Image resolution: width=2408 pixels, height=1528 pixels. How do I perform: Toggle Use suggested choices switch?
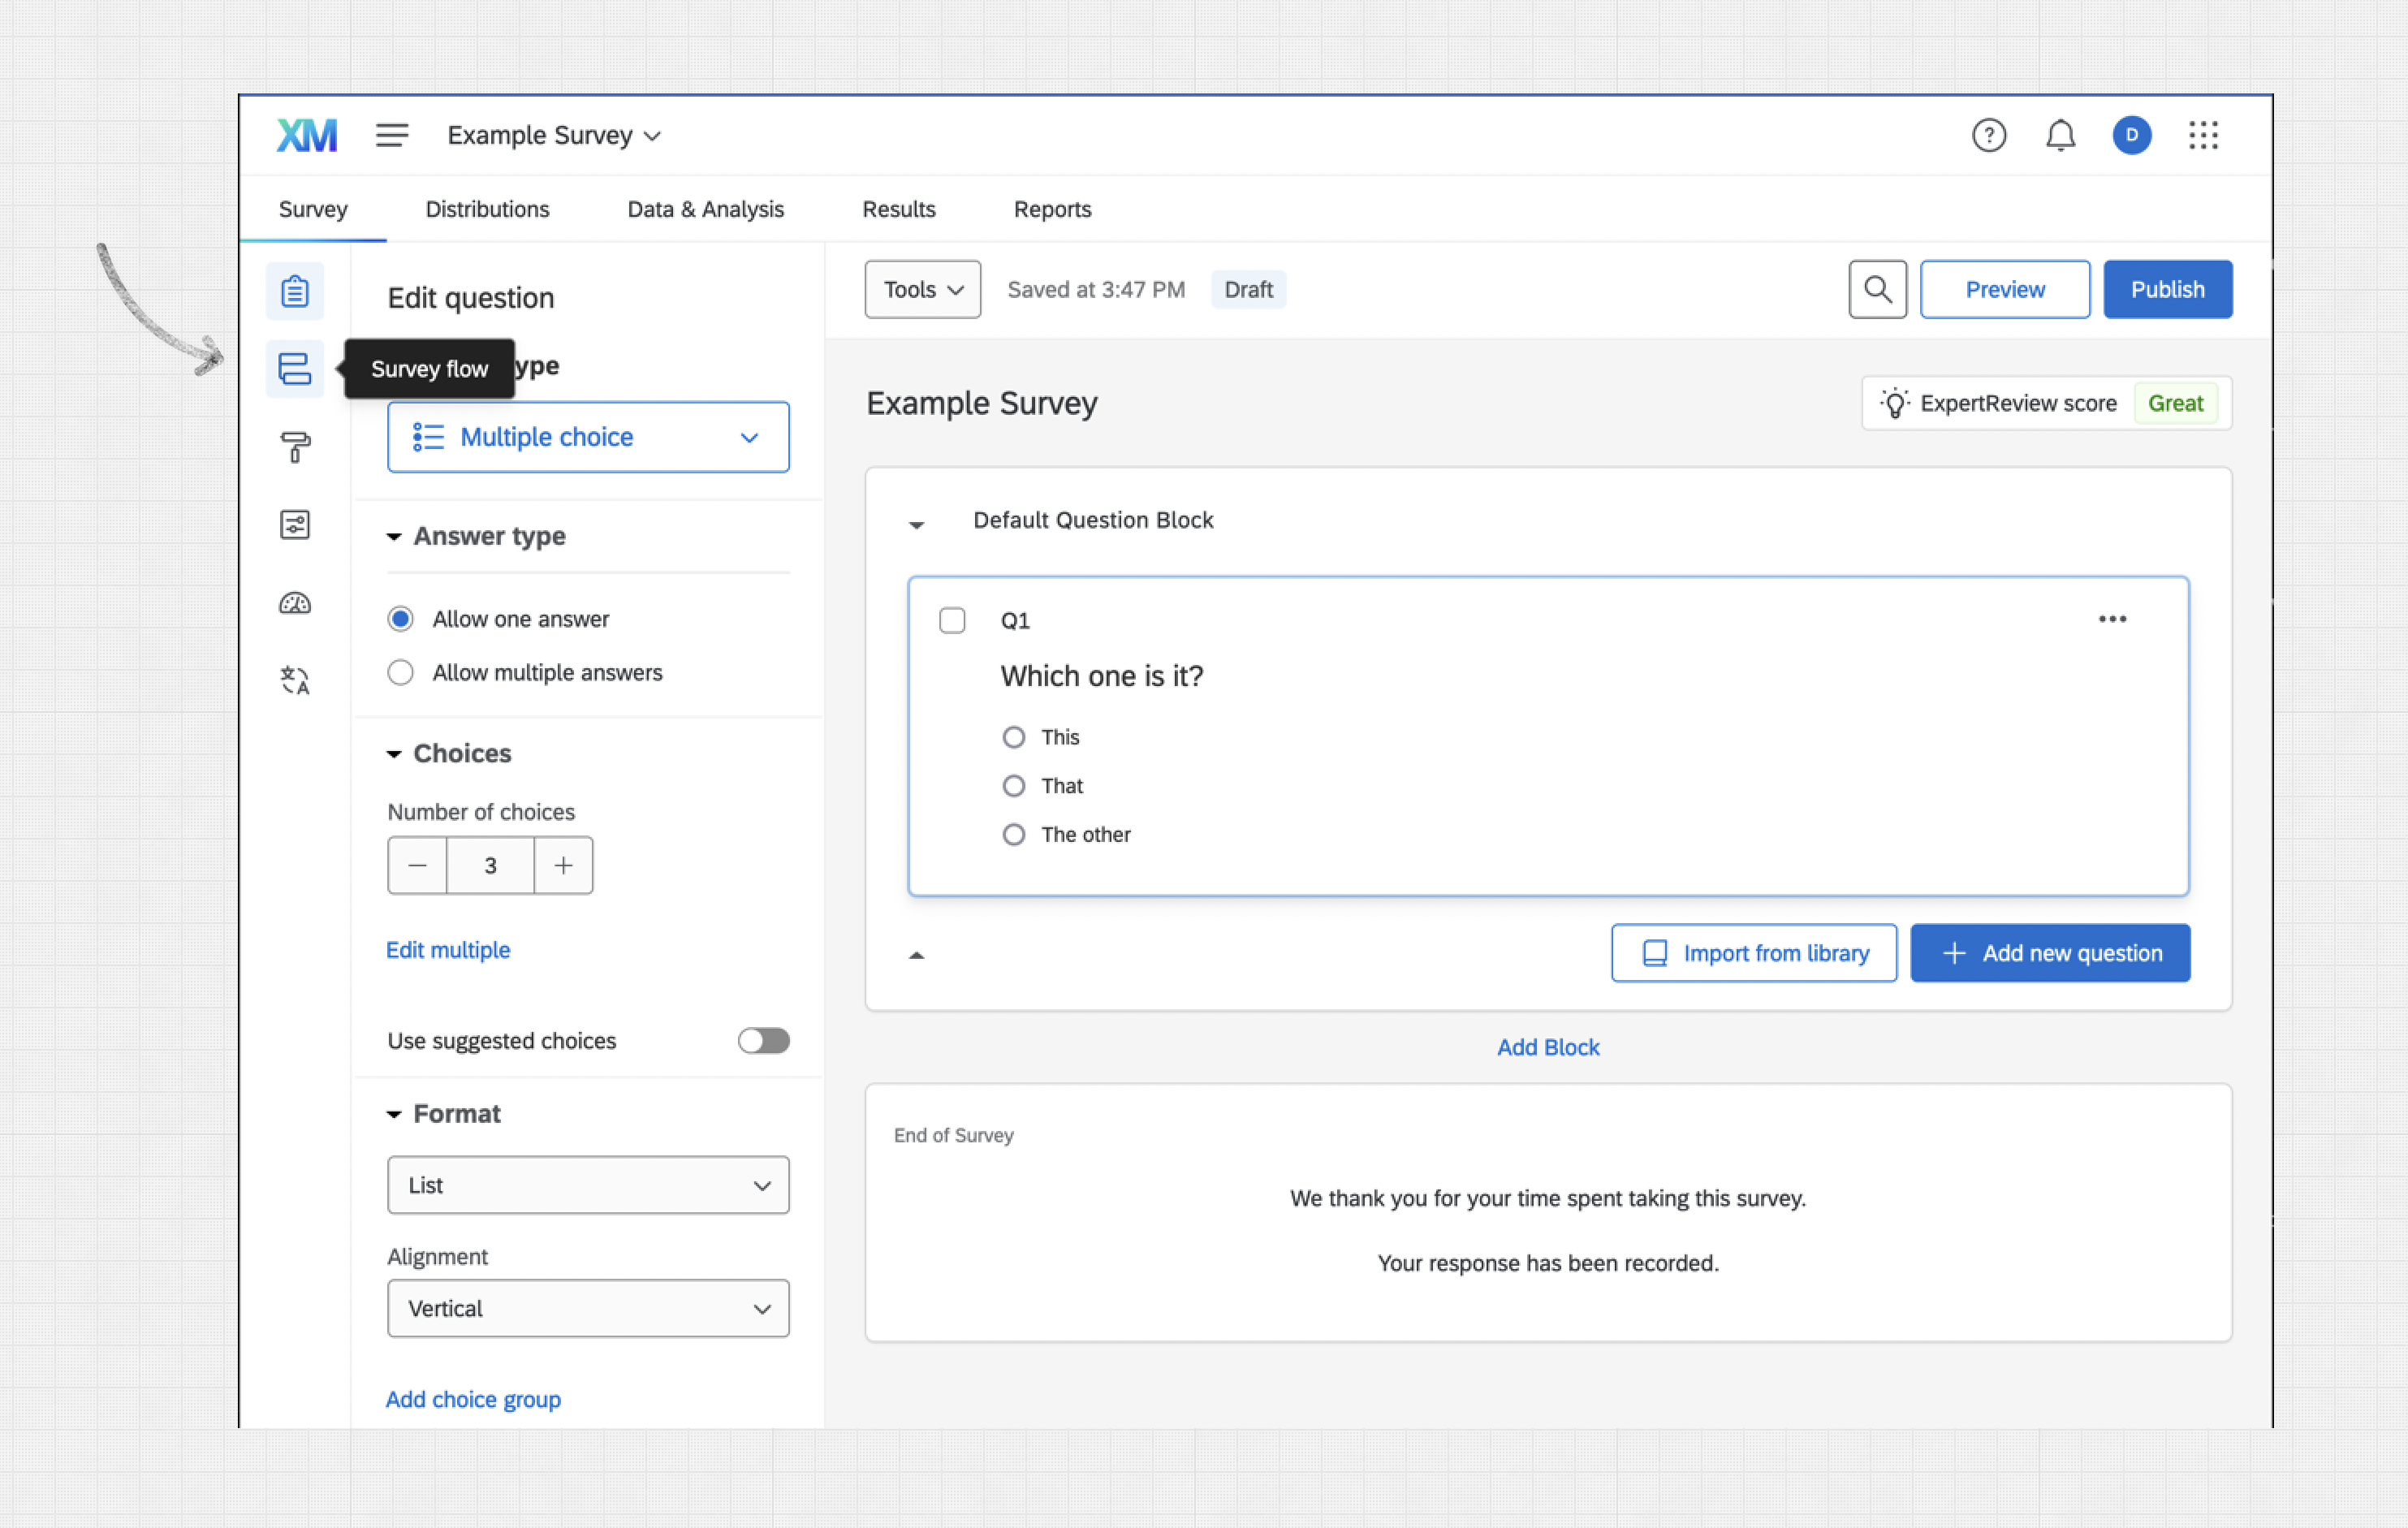point(763,1040)
